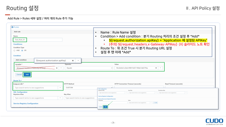The image size is (226, 127).
Task: Expand the Endpoint URI suggestions dropdown
Action: coord(60,88)
